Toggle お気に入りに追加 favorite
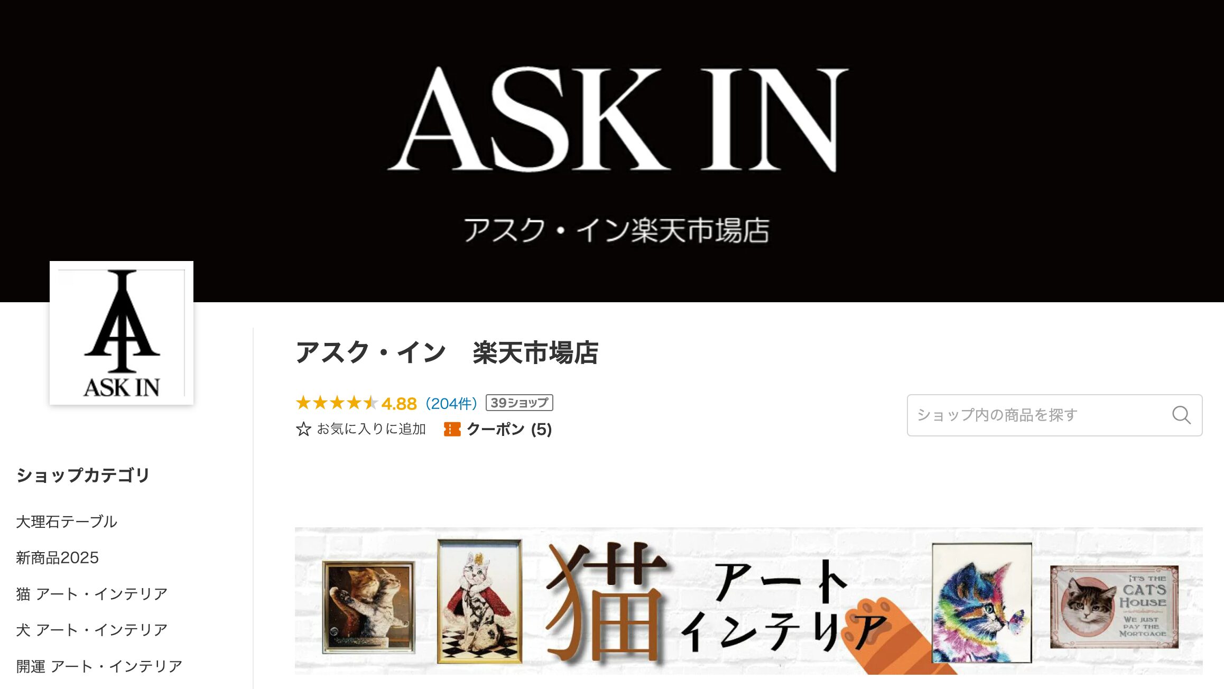The width and height of the screenshot is (1224, 689). coord(361,429)
